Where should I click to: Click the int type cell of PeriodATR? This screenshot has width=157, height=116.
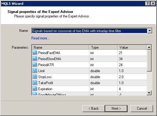[x=103, y=65]
